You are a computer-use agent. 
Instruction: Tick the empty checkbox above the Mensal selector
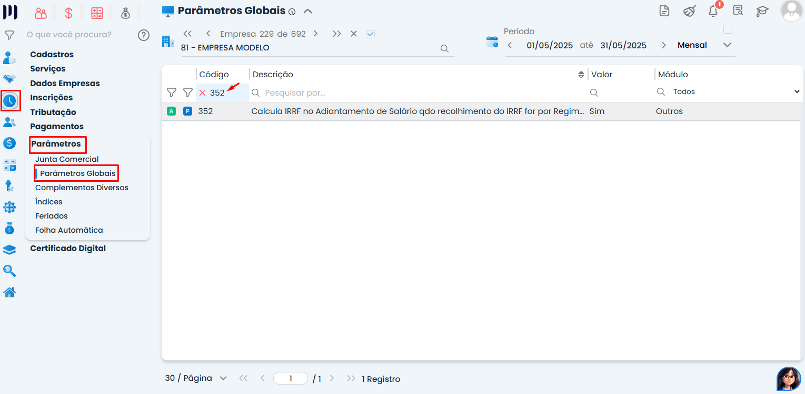click(x=728, y=29)
